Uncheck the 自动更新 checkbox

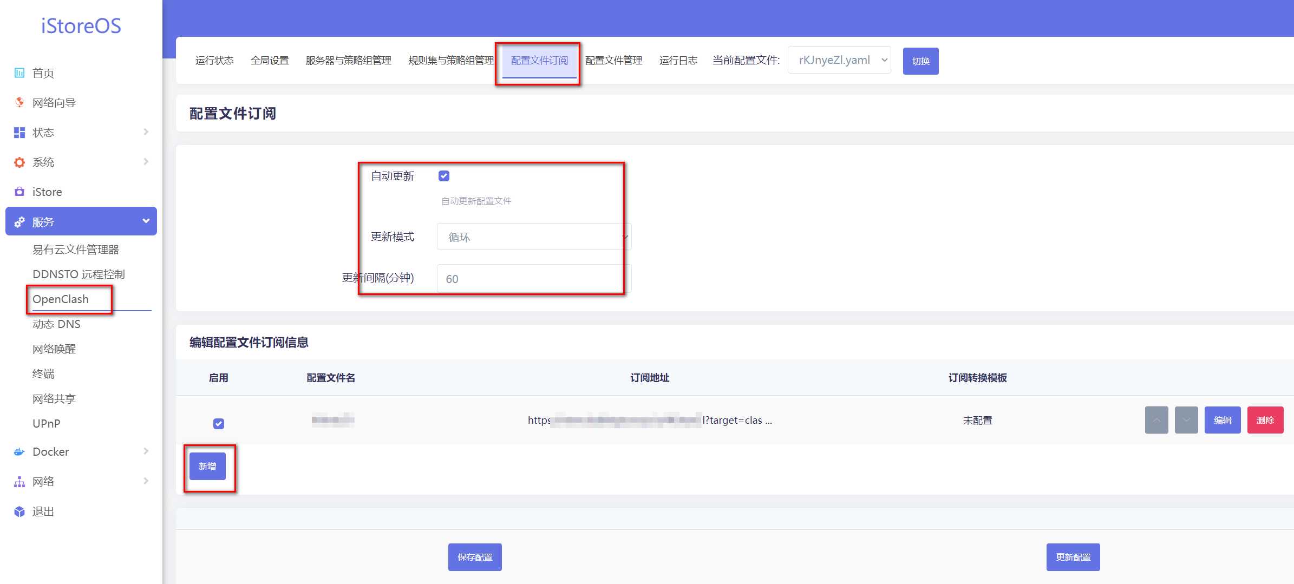click(x=443, y=175)
